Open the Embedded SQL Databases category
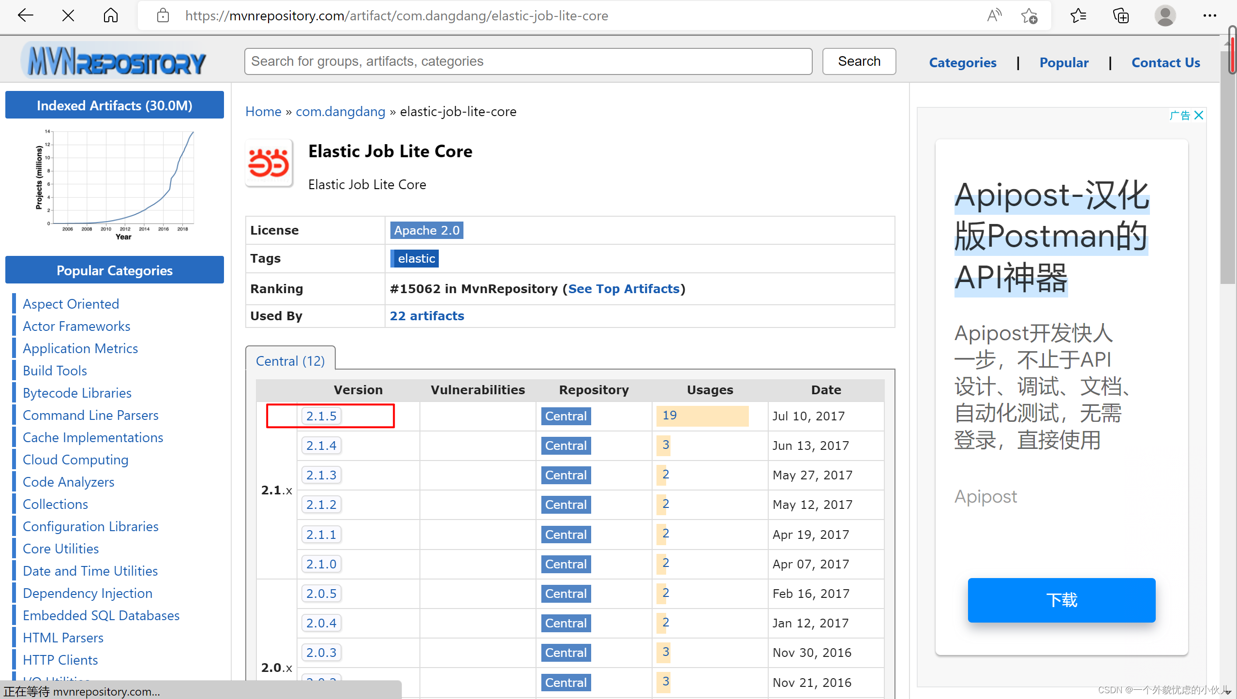This screenshot has height=699, width=1237. (101, 615)
